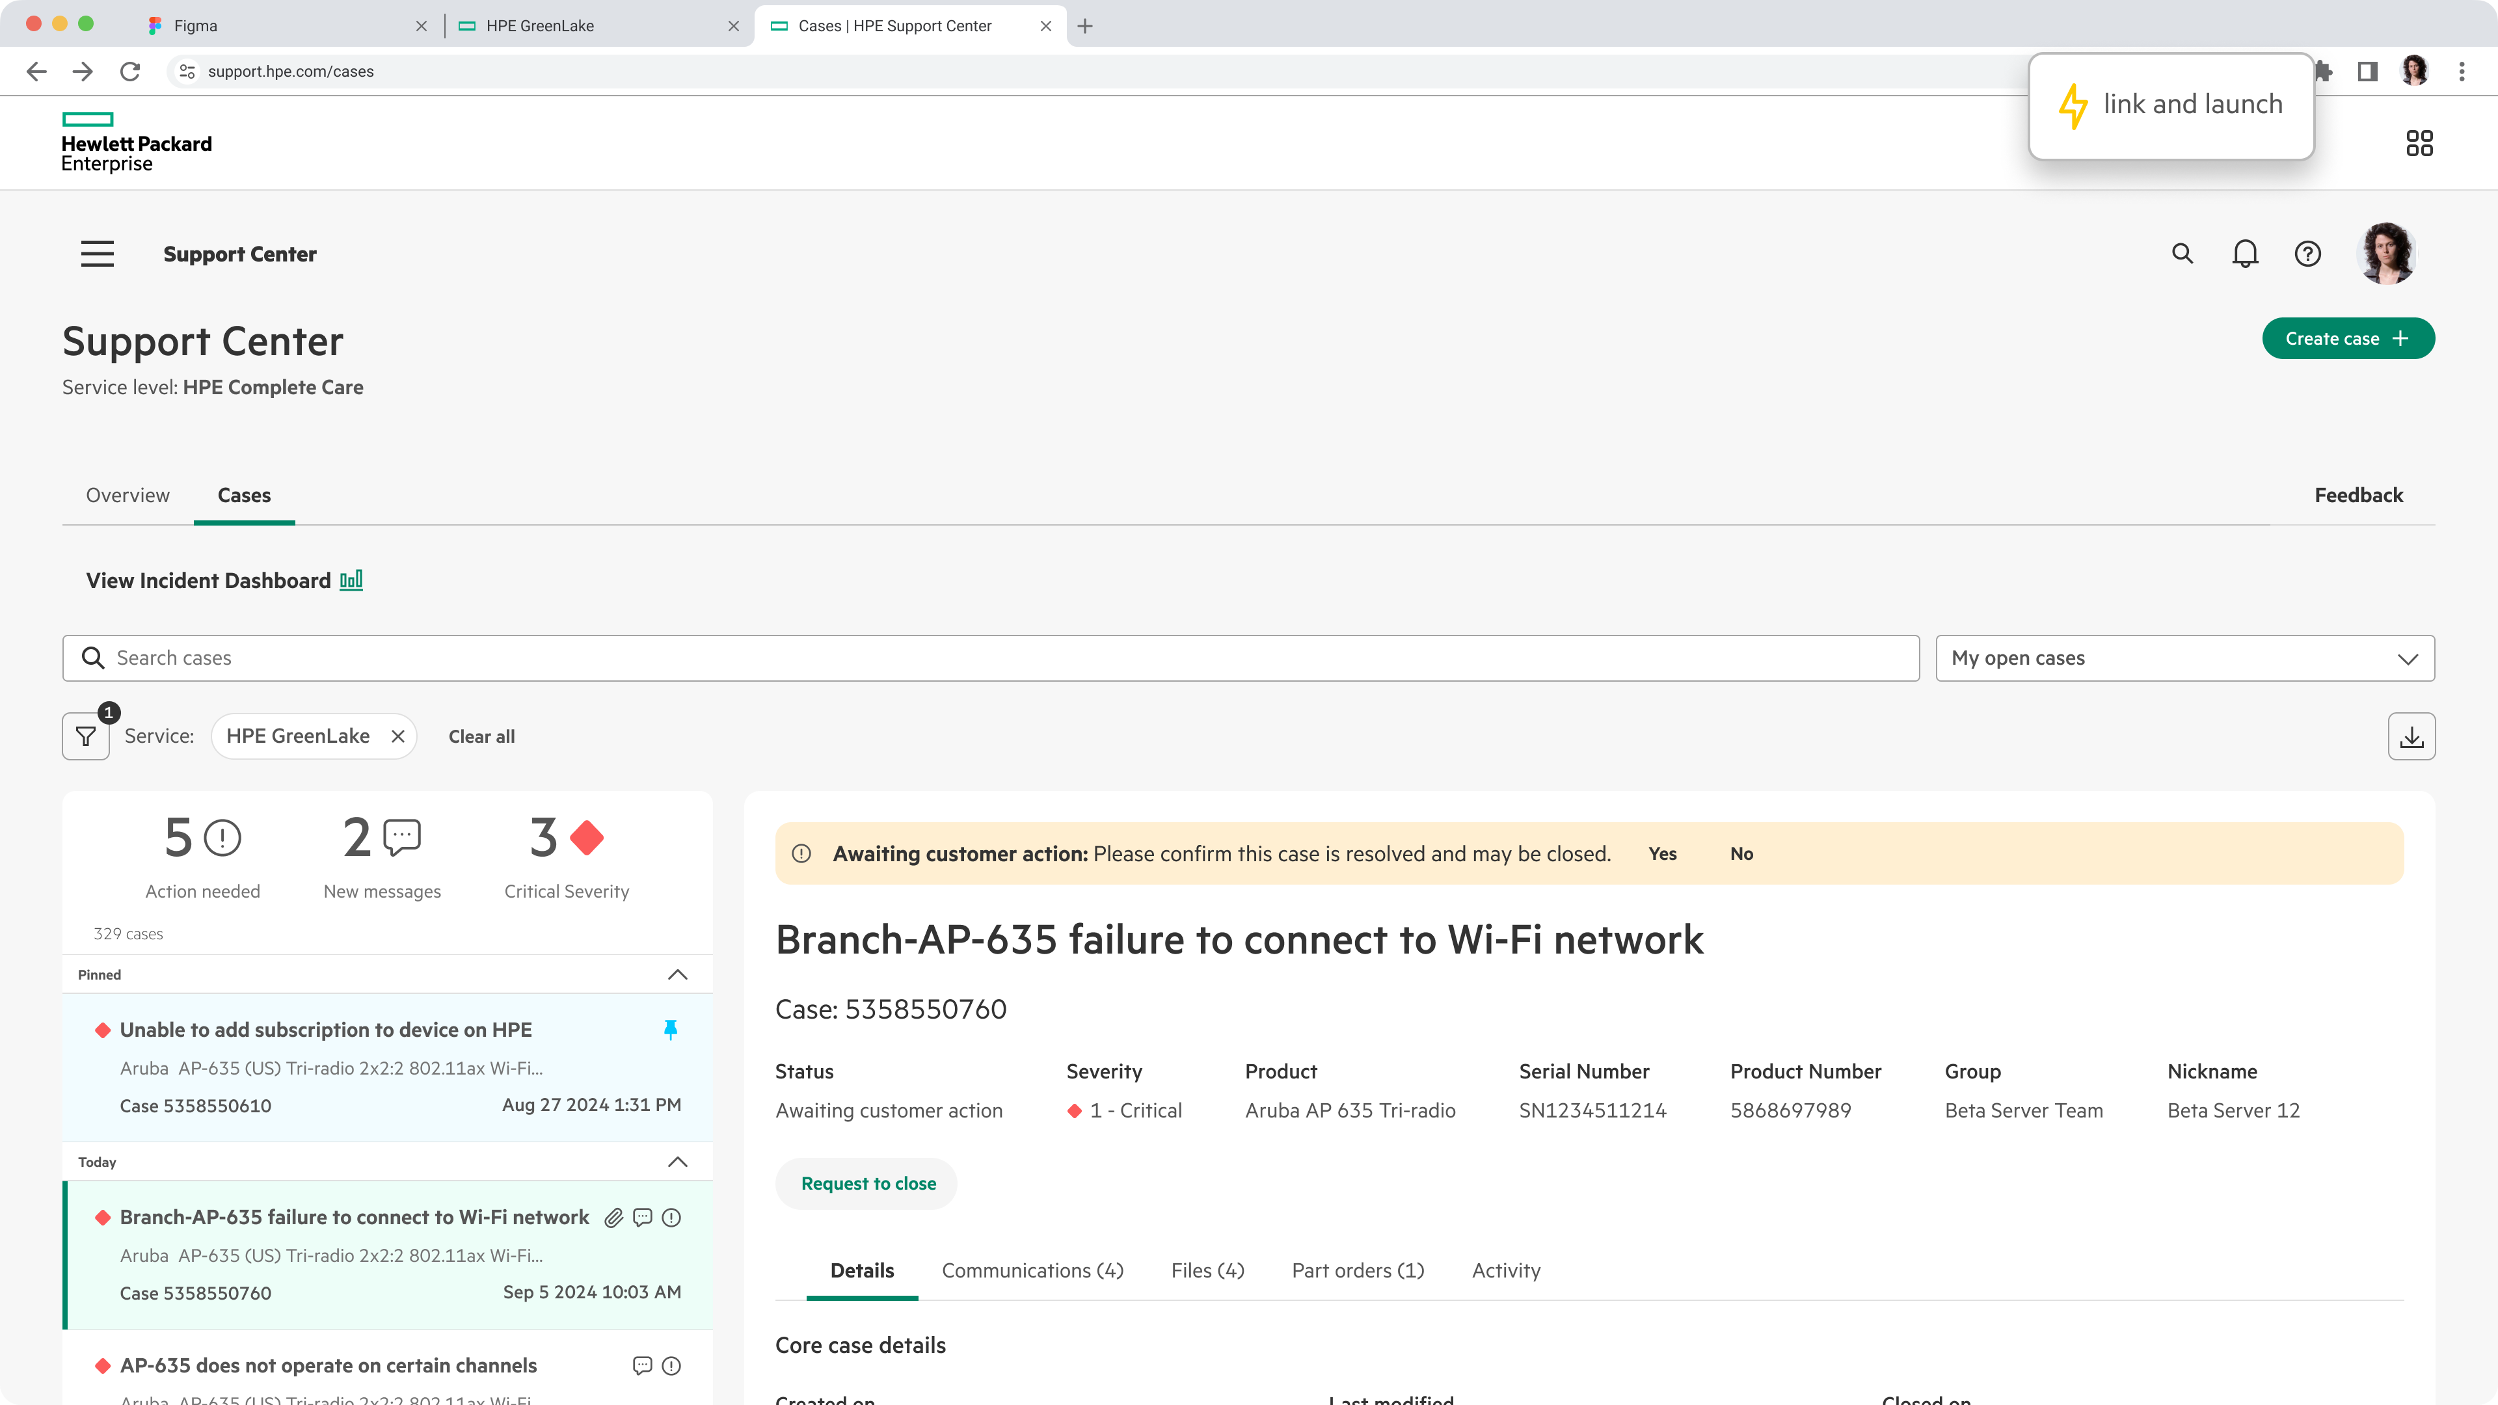
Task: Click the Search cases input field
Action: tap(989, 658)
